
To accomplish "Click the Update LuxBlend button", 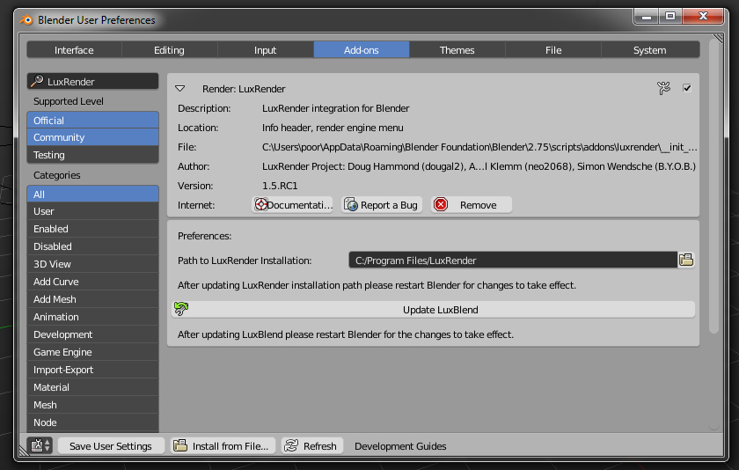I will (433, 310).
